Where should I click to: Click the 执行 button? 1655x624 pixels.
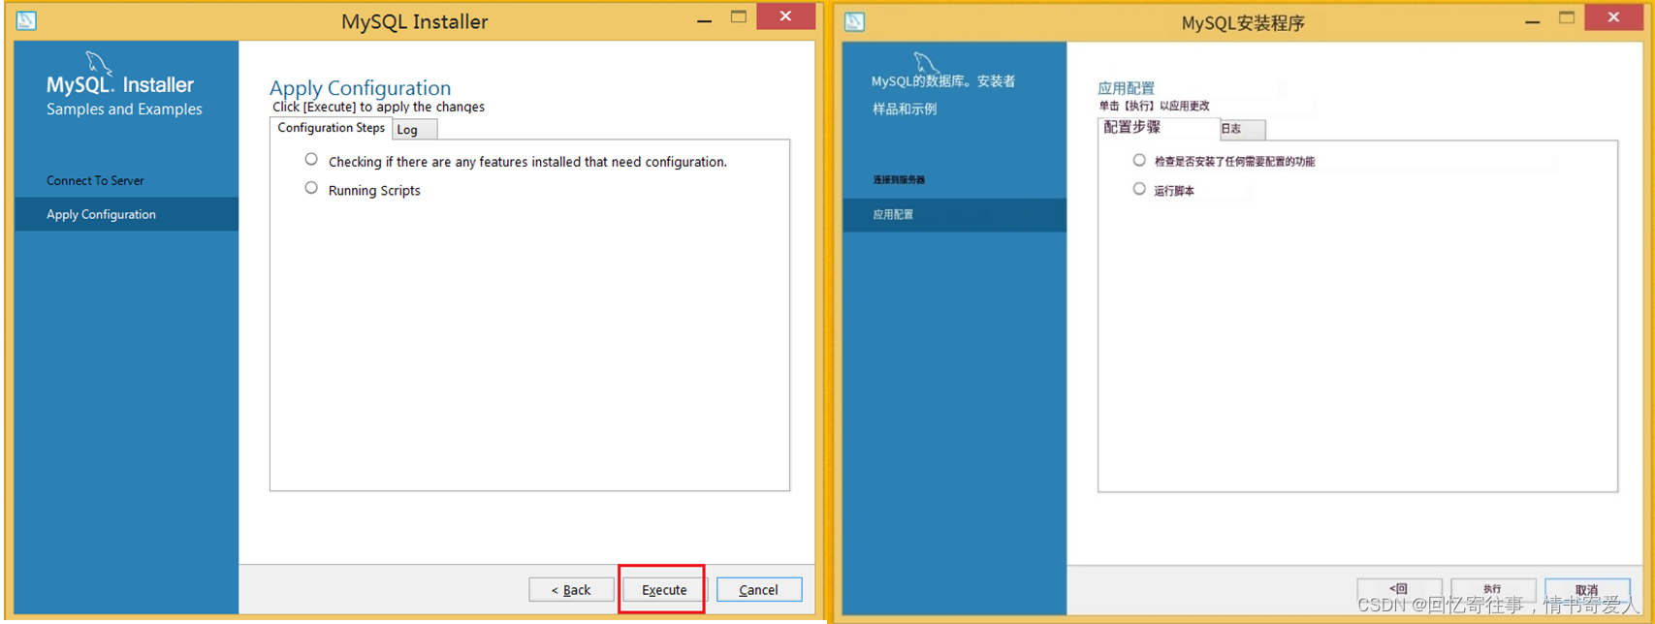1493,589
